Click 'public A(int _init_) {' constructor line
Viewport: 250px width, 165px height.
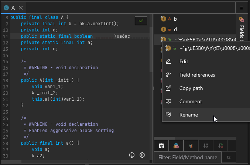point(50,80)
